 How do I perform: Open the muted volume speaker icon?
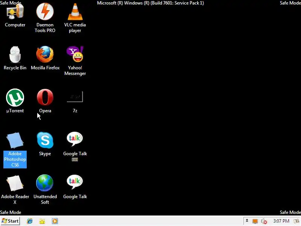click(264, 221)
